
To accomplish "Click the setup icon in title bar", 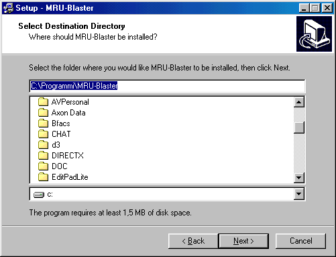I will tap(9, 8).
